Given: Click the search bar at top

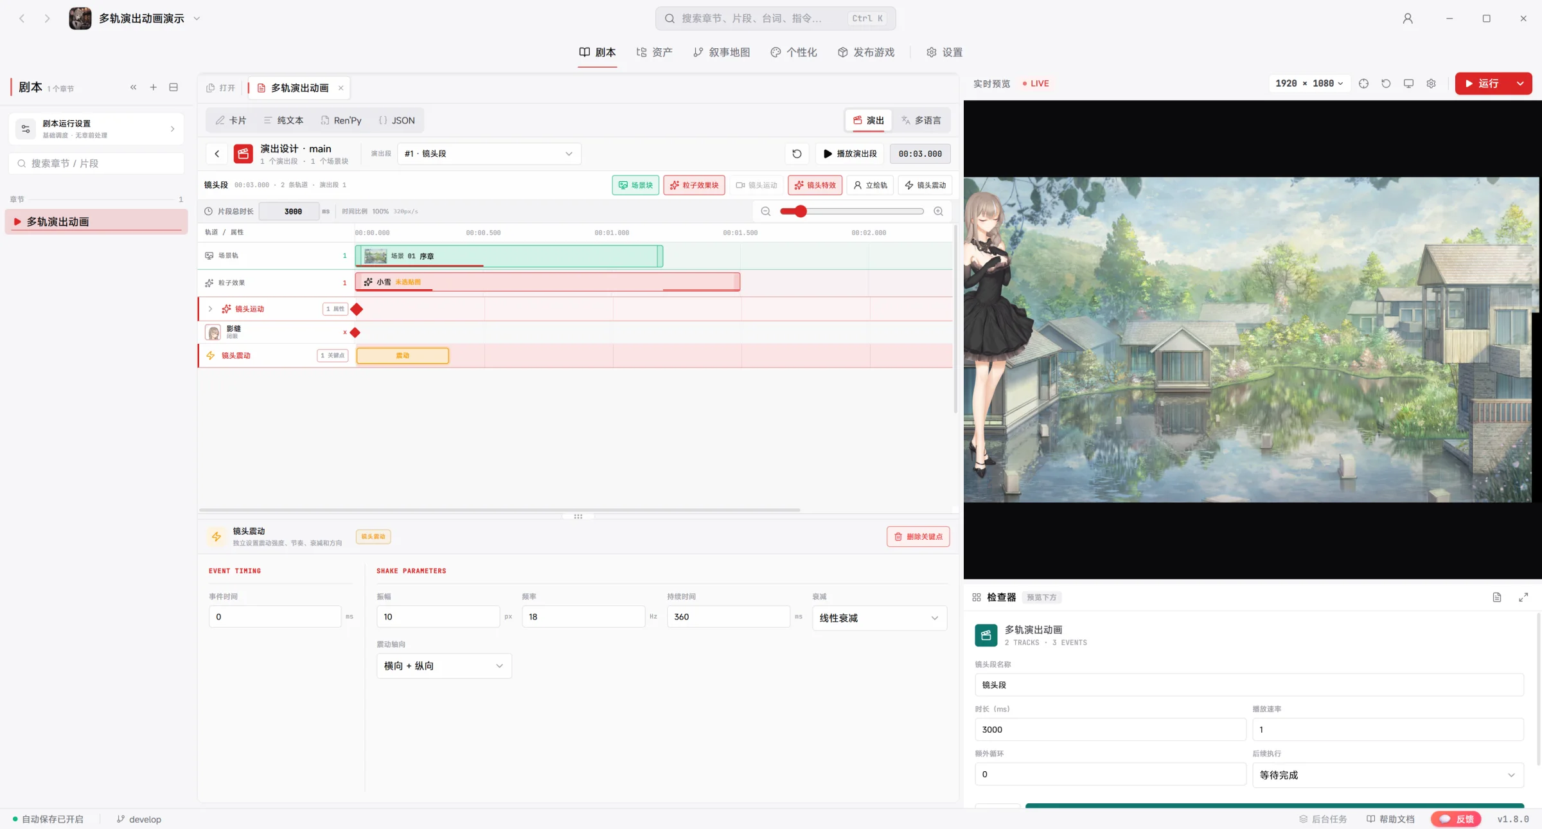Looking at the screenshot, I should click(775, 19).
